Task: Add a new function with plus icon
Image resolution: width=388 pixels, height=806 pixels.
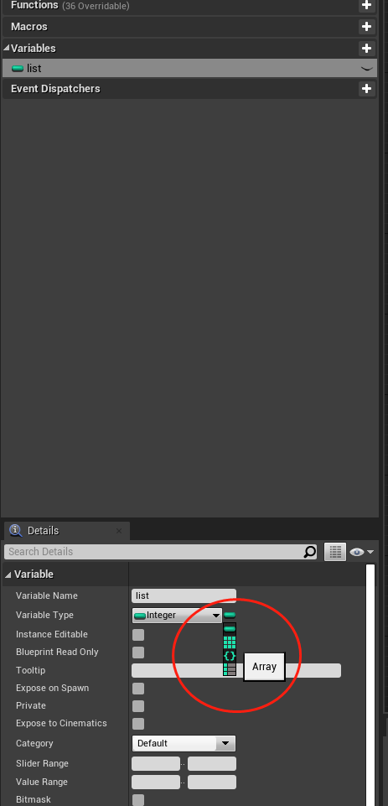Action: 366,5
